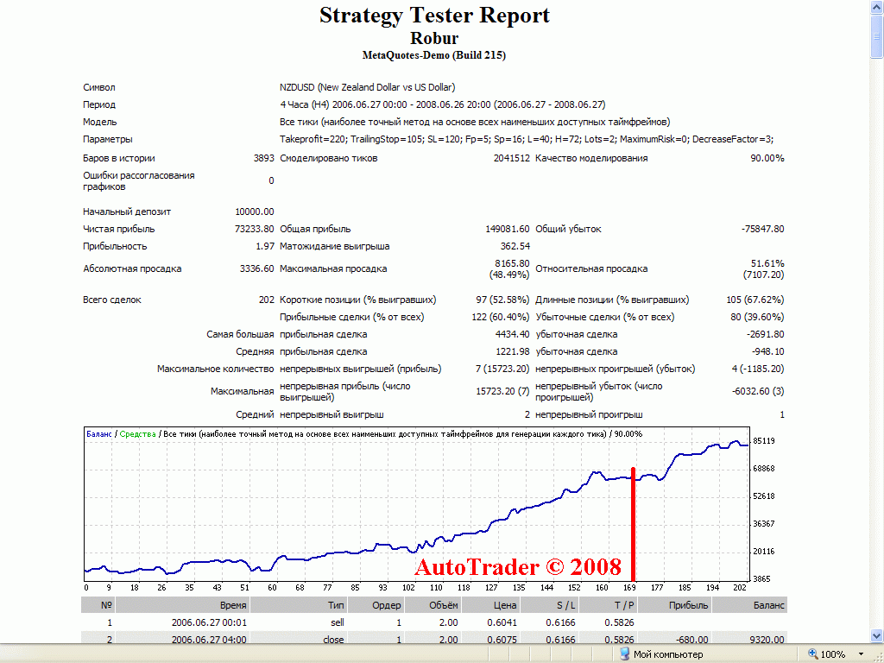Click the AutoTrader © 2008 watermark
Viewport: 884px width, 663px height.
(x=517, y=567)
